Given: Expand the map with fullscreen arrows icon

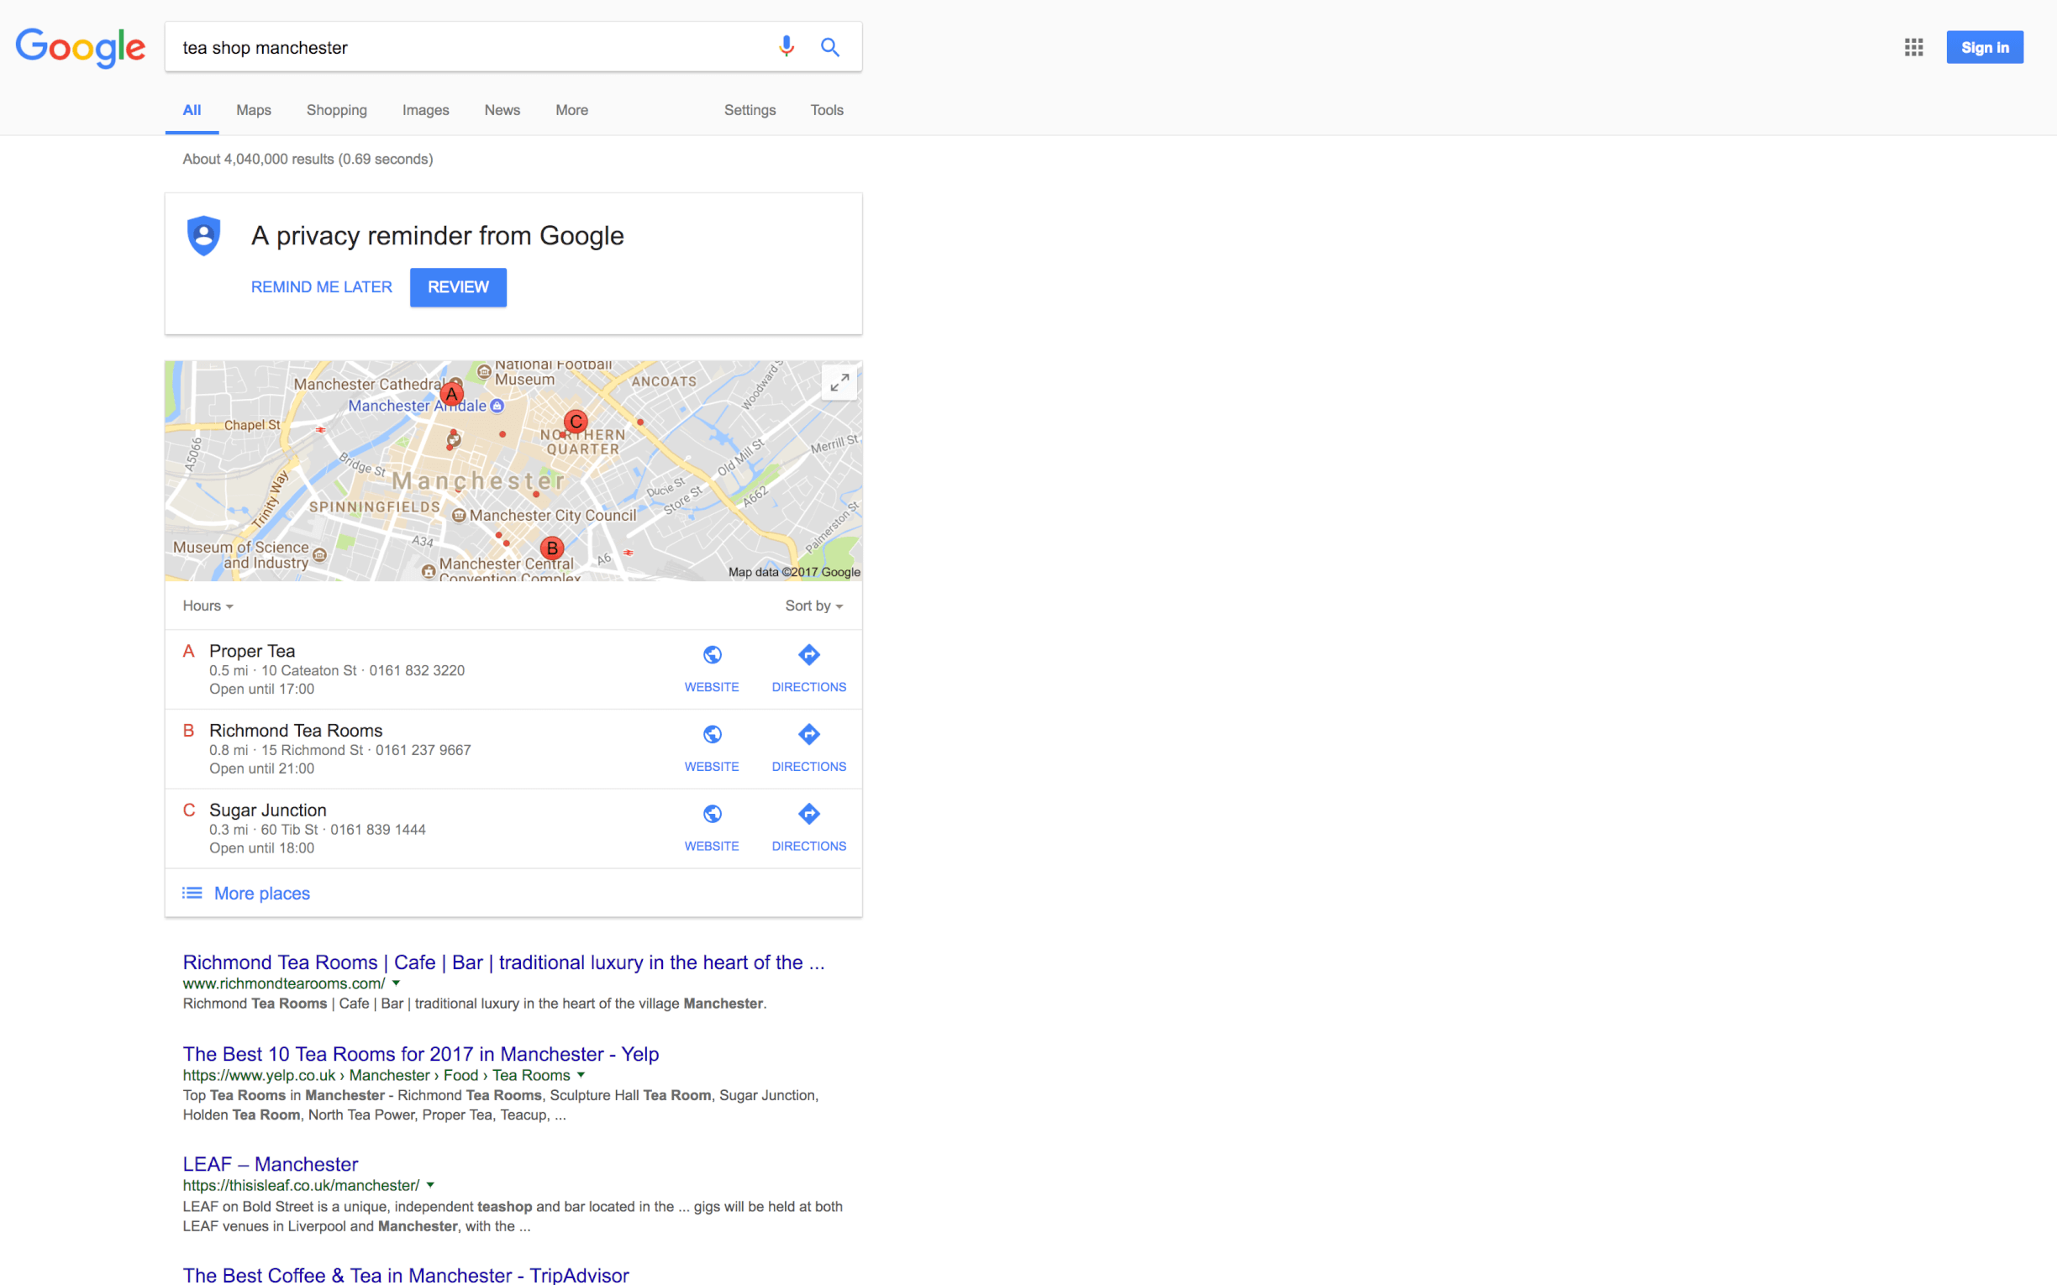Looking at the screenshot, I should pyautogui.click(x=839, y=383).
